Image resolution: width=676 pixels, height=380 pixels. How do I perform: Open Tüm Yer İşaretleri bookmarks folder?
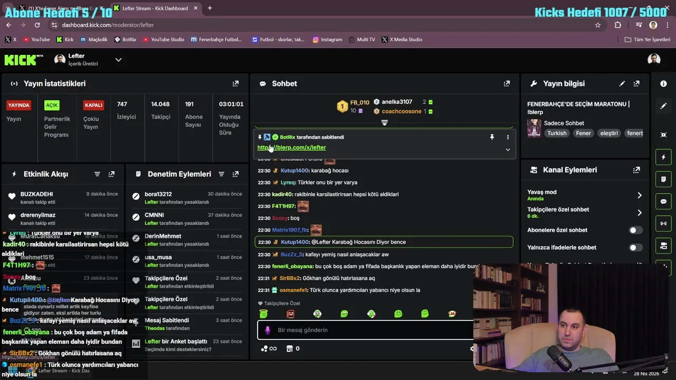tap(647, 40)
